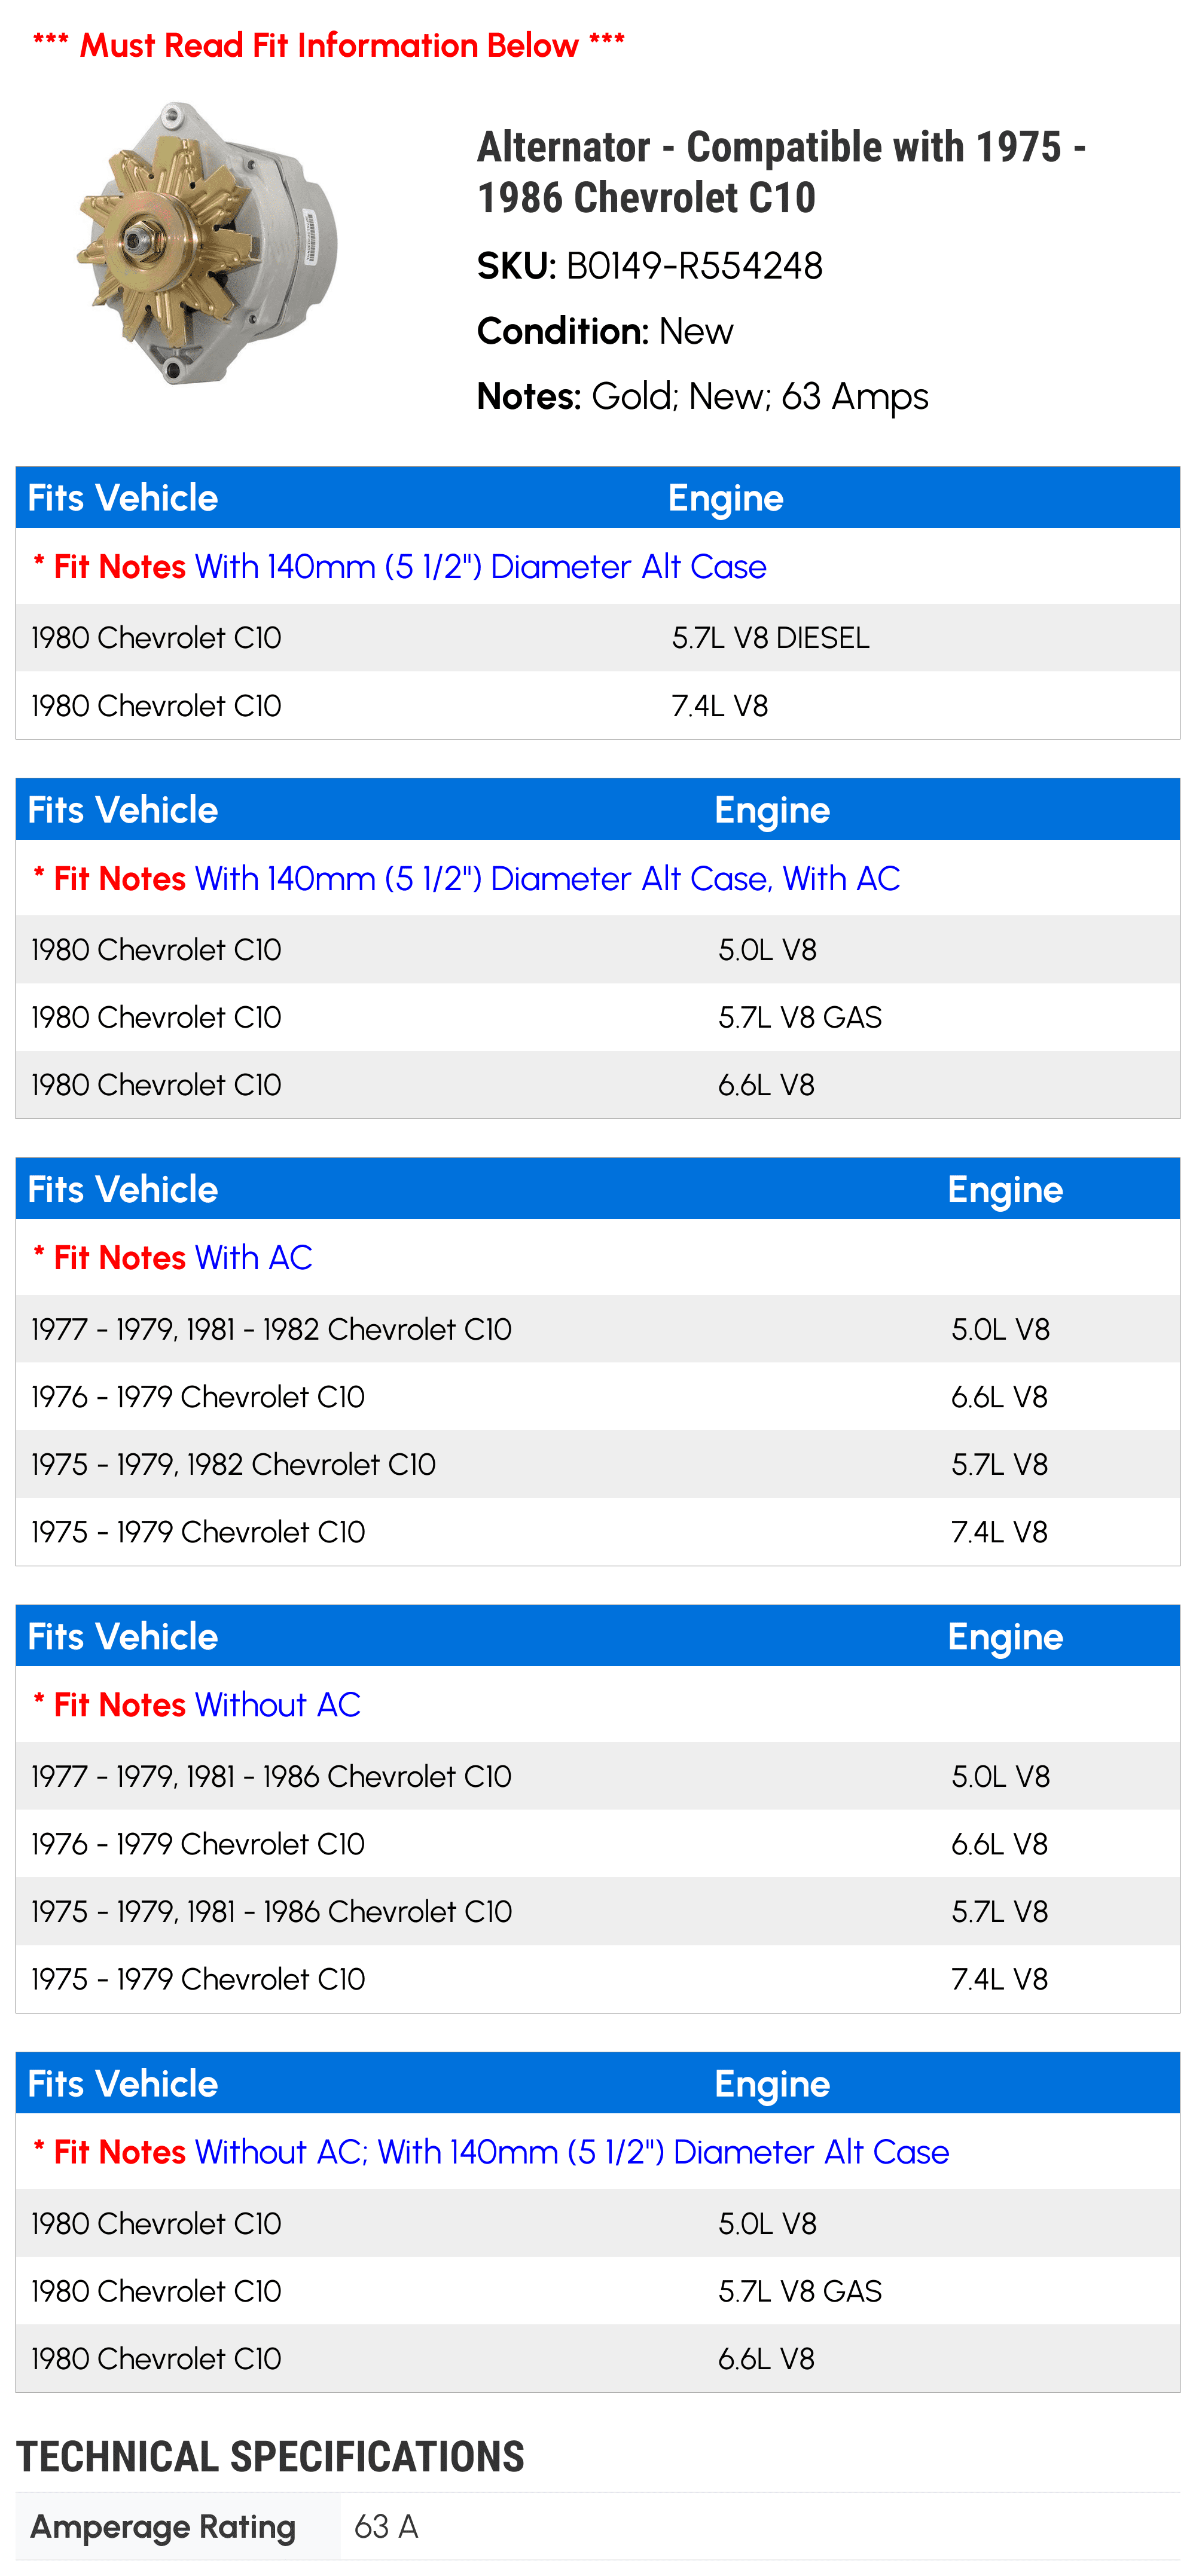The height and width of the screenshot is (2576, 1196).
Task: Select the last 1980 Chevrolet C10 6.6L V8 row
Action: (598, 2358)
